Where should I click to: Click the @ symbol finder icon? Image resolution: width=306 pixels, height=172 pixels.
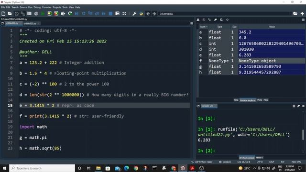point(36,14)
